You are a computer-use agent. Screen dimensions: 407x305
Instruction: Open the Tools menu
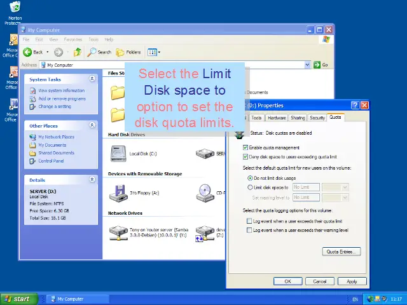pyautogui.click(x=93, y=39)
